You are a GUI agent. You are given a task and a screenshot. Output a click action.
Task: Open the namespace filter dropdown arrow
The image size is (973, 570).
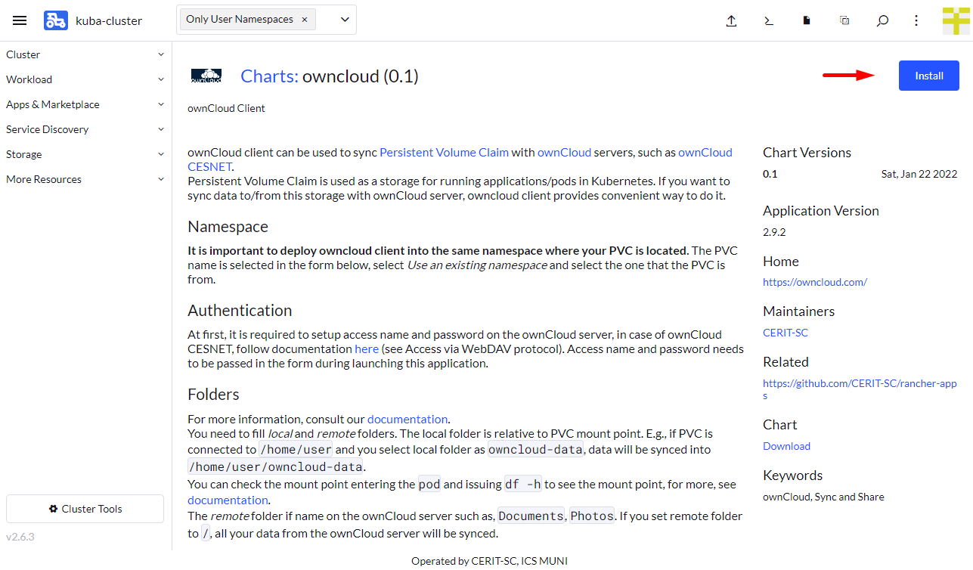click(x=345, y=20)
